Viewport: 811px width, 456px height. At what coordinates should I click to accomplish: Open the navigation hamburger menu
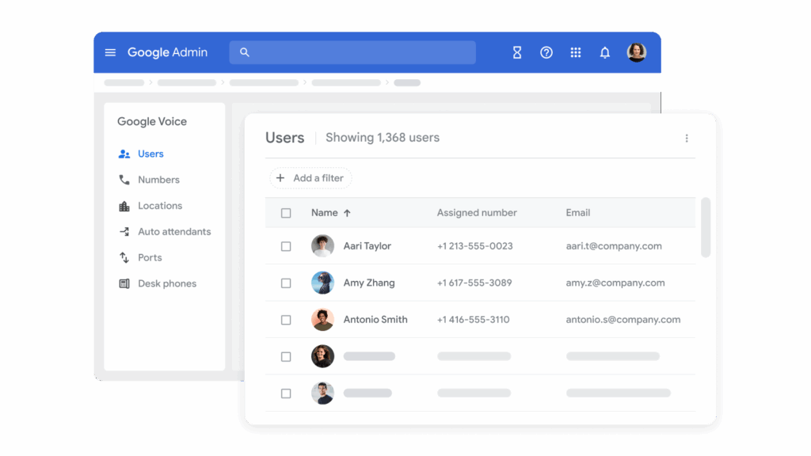click(x=110, y=52)
